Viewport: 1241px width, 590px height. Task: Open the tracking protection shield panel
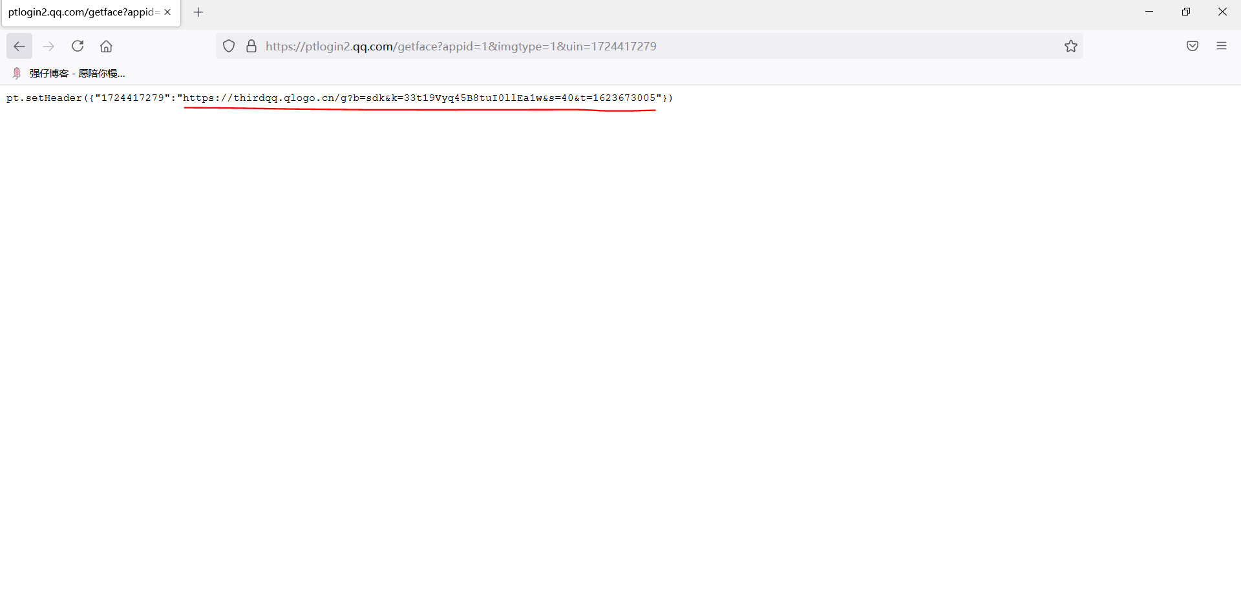coord(229,47)
